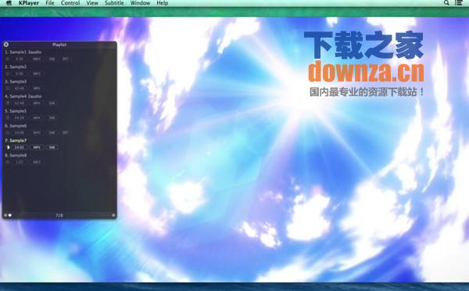This screenshot has height=291, width=469.
Task: Select playlist entry '3. Sample3'
Action: (16, 81)
